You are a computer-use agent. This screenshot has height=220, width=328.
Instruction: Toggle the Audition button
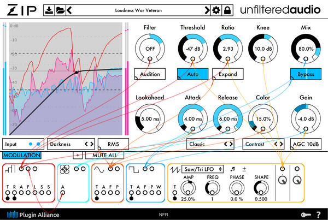tap(150, 74)
